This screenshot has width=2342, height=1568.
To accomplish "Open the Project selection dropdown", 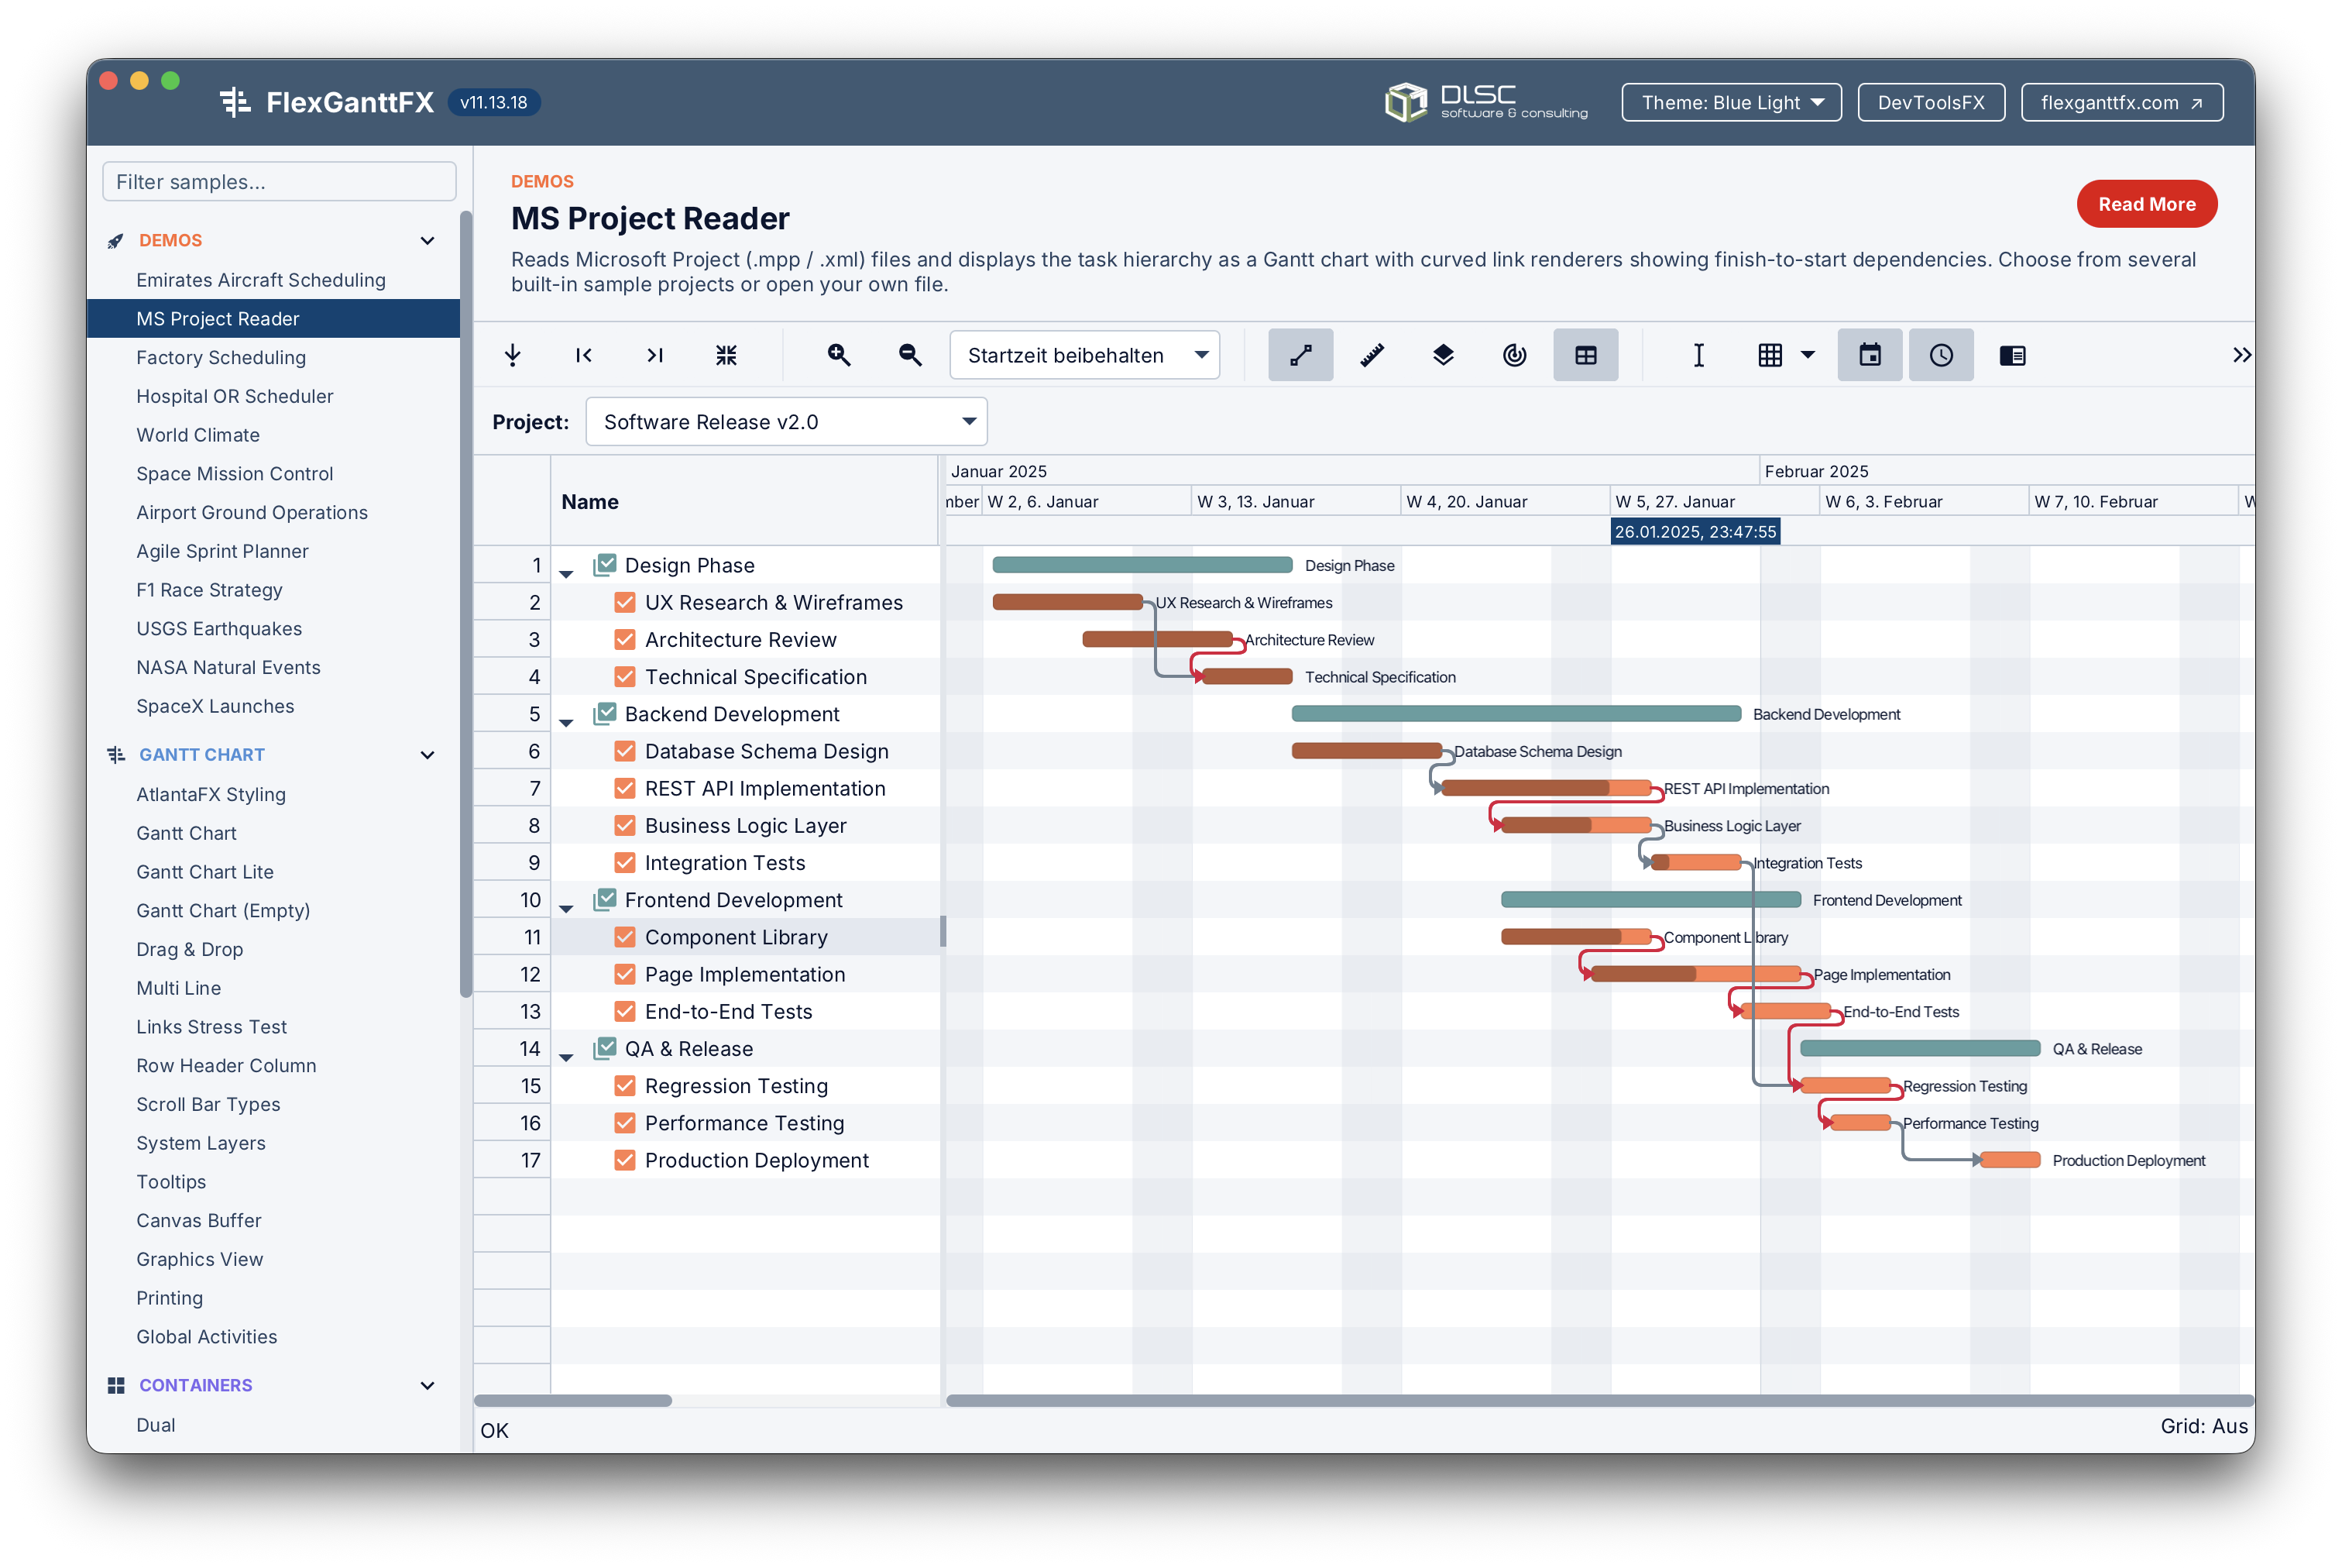I will [x=787, y=422].
